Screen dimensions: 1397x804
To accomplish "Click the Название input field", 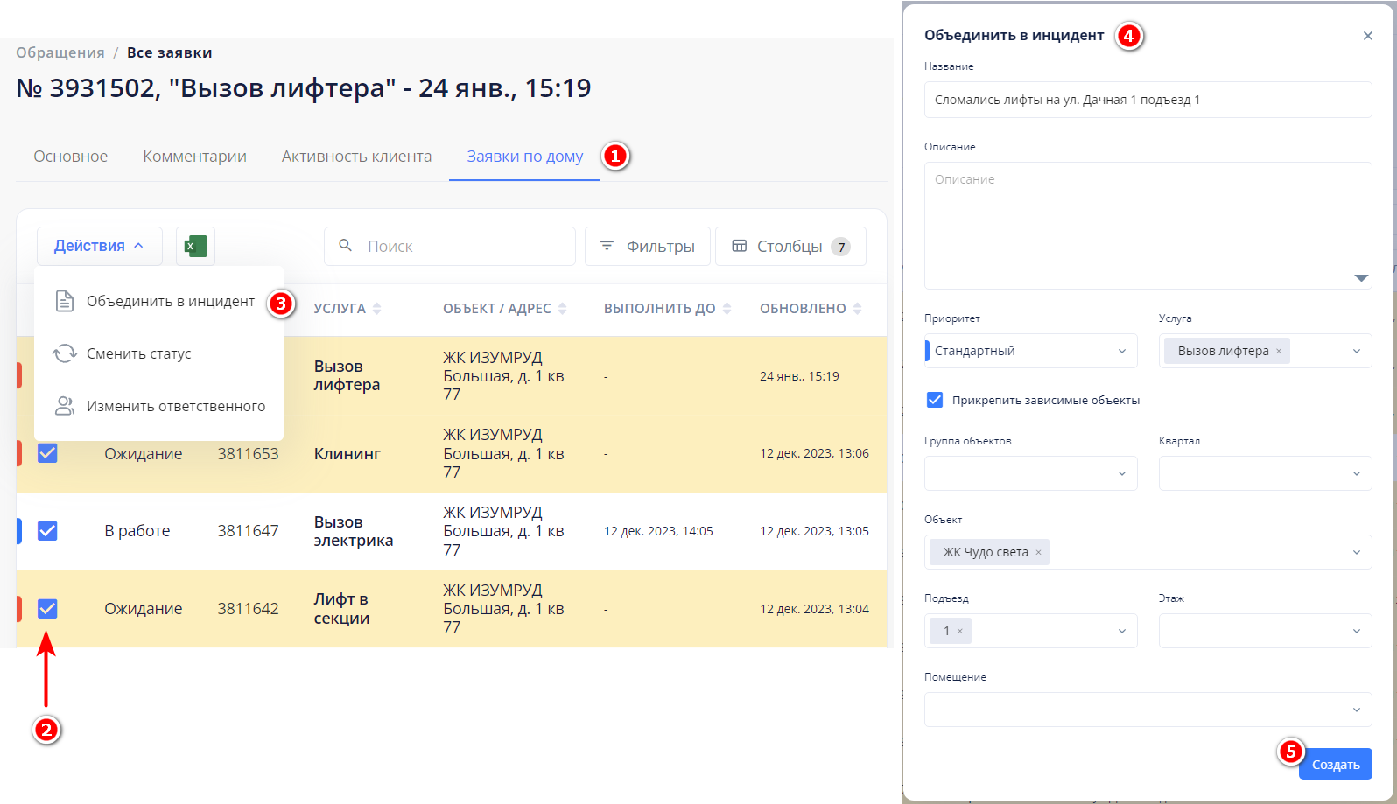I will pos(1148,100).
